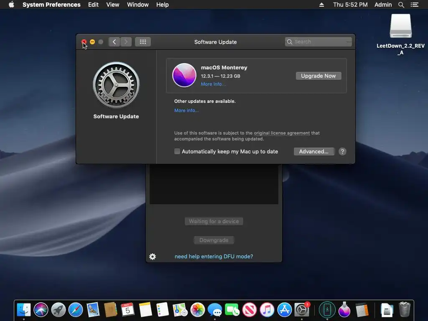
Task: Open FaceTime icon in Dock
Action: [232, 310]
